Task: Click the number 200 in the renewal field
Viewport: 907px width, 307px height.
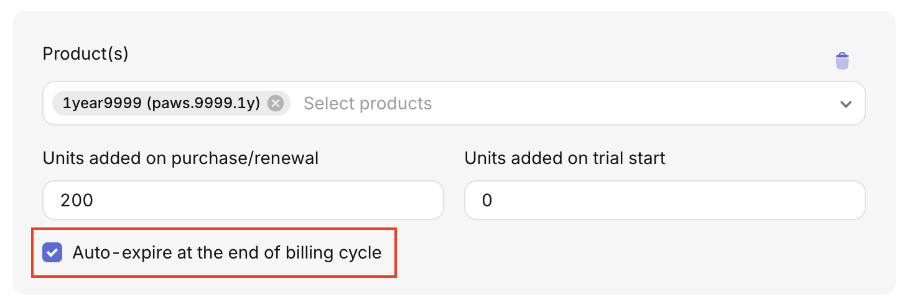Action: pos(77,200)
